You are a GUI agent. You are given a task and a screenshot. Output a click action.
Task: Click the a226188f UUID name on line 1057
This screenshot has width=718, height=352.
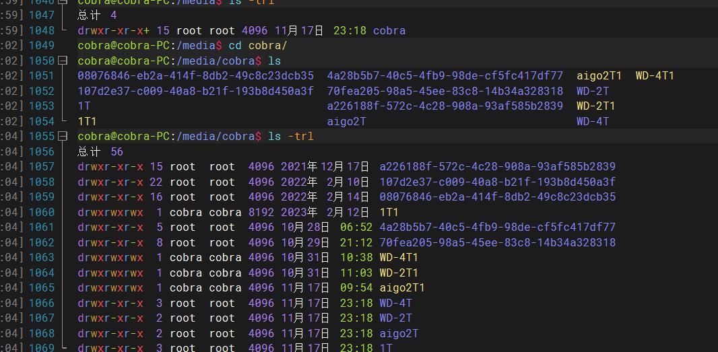pos(497,167)
